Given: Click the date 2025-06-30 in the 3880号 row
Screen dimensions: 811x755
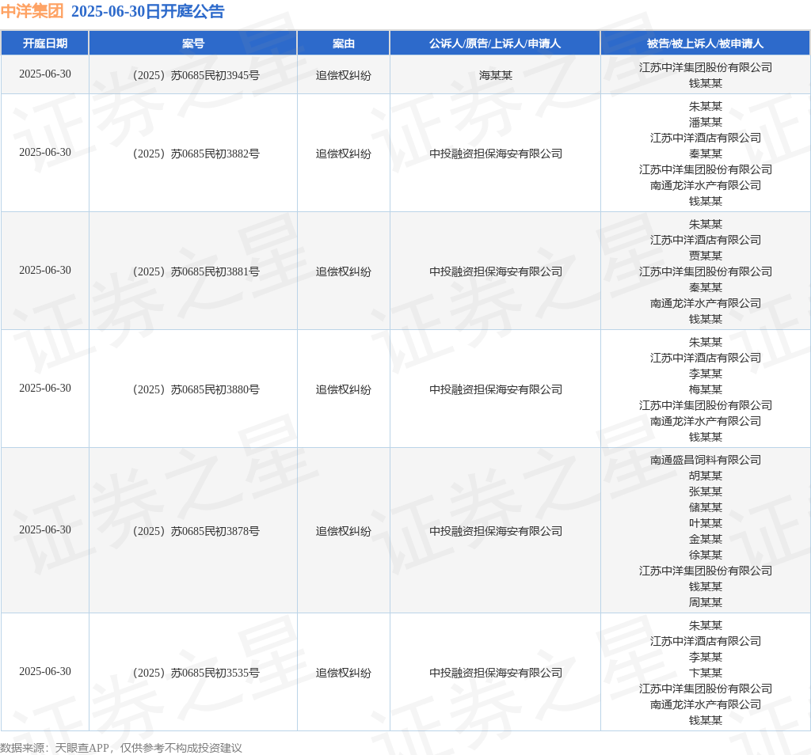Looking at the screenshot, I should (x=45, y=388).
